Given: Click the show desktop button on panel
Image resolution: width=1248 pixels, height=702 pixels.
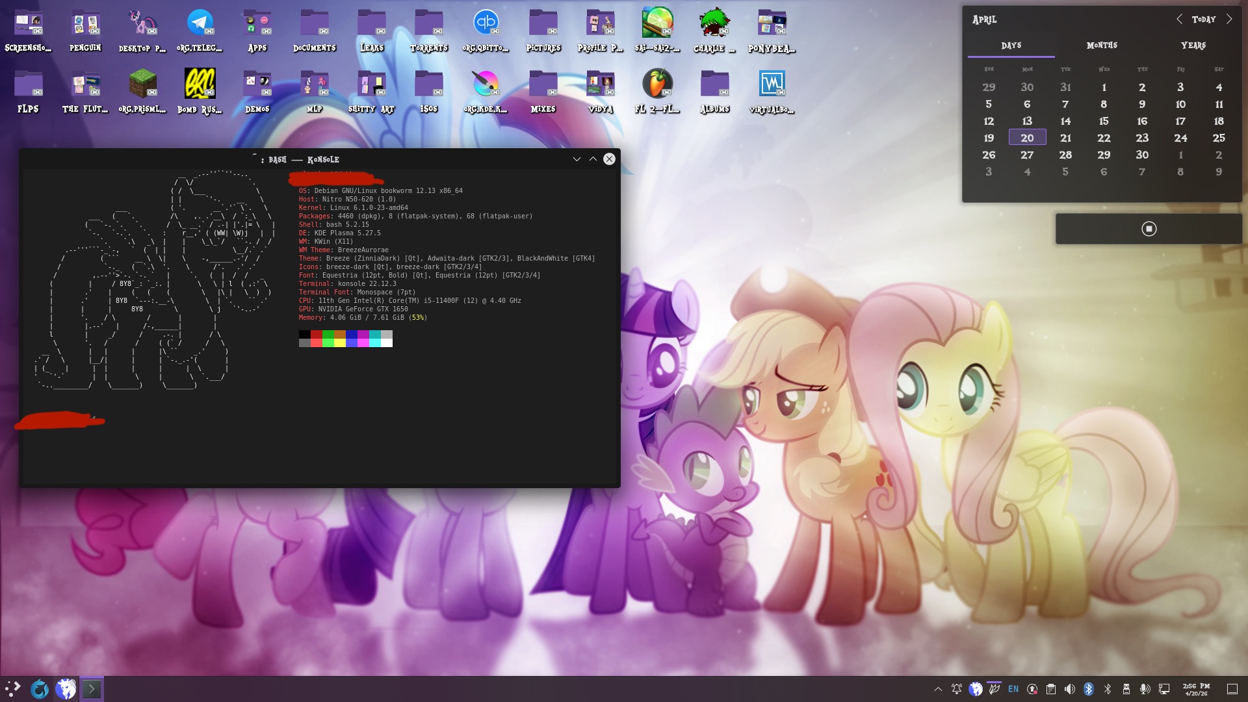Looking at the screenshot, I should coord(1232,689).
